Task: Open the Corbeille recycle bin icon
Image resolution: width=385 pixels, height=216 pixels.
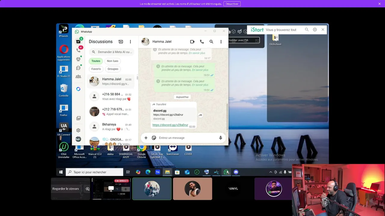Action: pos(63,90)
